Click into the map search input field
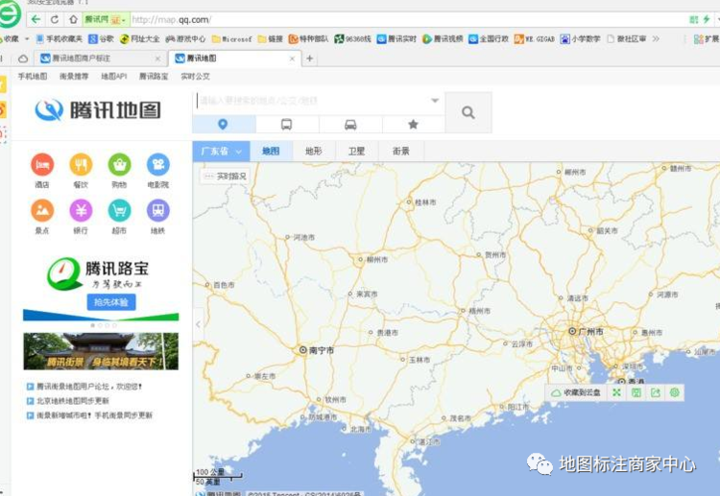The width and height of the screenshot is (720, 496). coord(307,101)
